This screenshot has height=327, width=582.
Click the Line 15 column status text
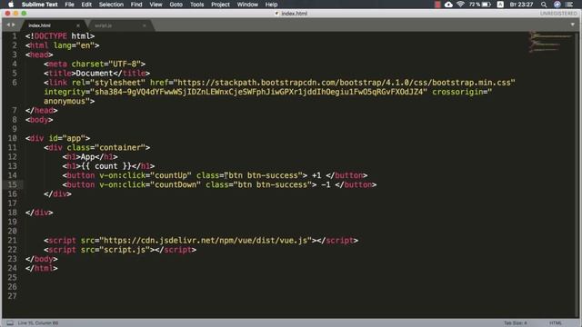(38, 323)
